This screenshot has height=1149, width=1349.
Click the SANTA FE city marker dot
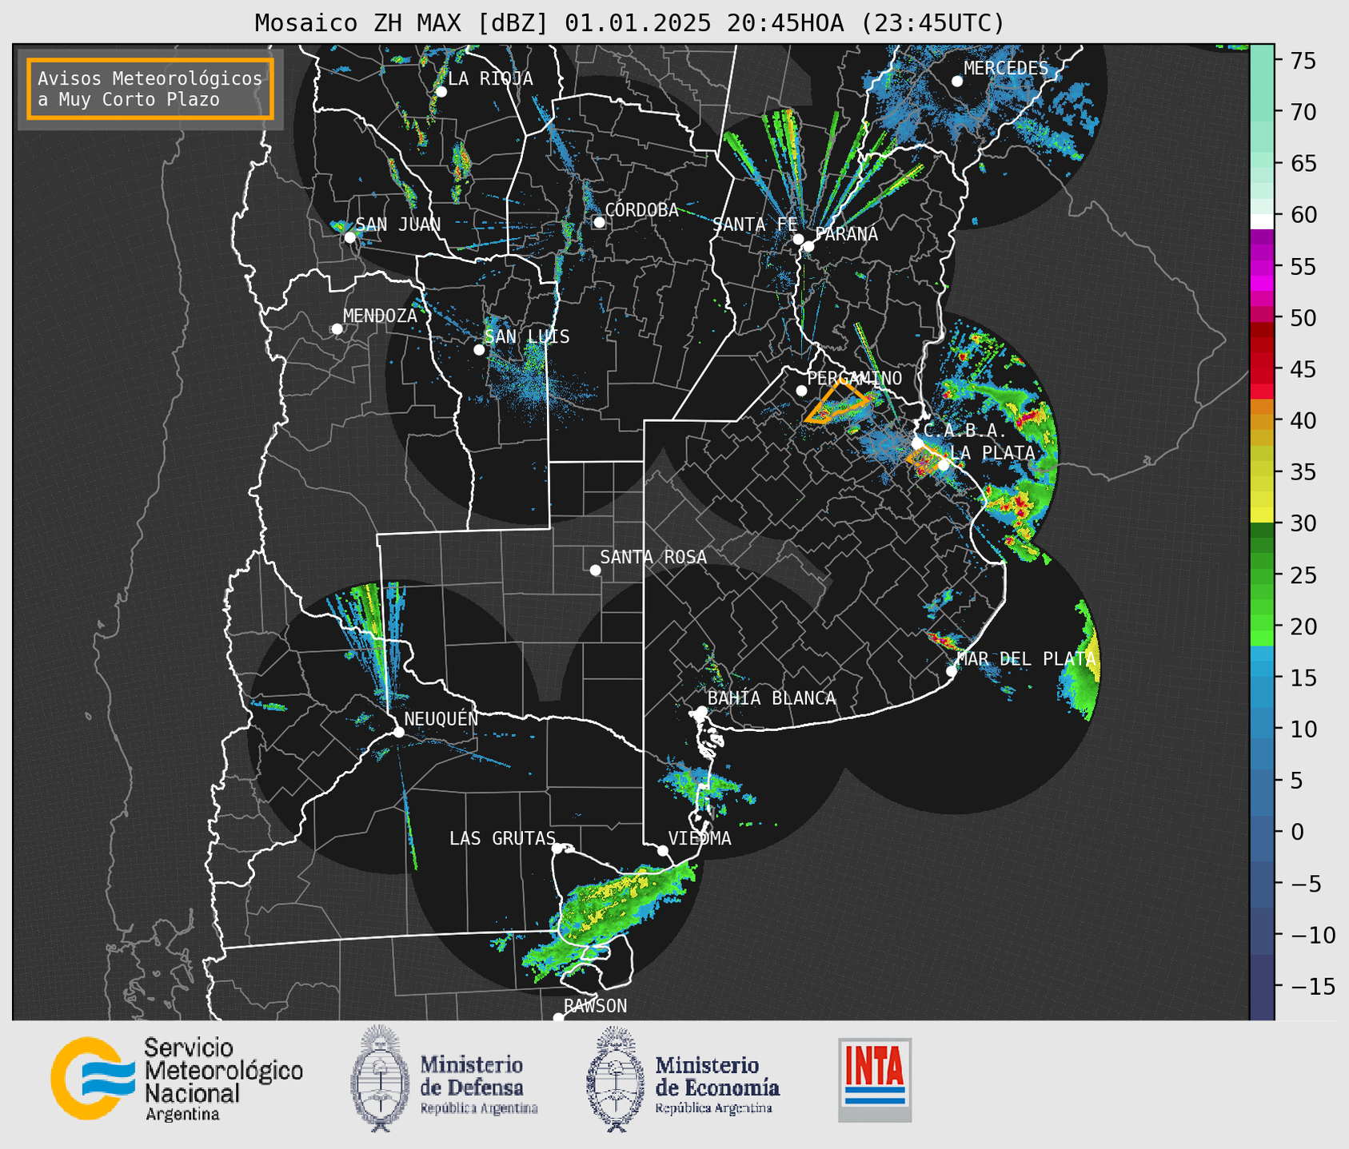pos(798,239)
